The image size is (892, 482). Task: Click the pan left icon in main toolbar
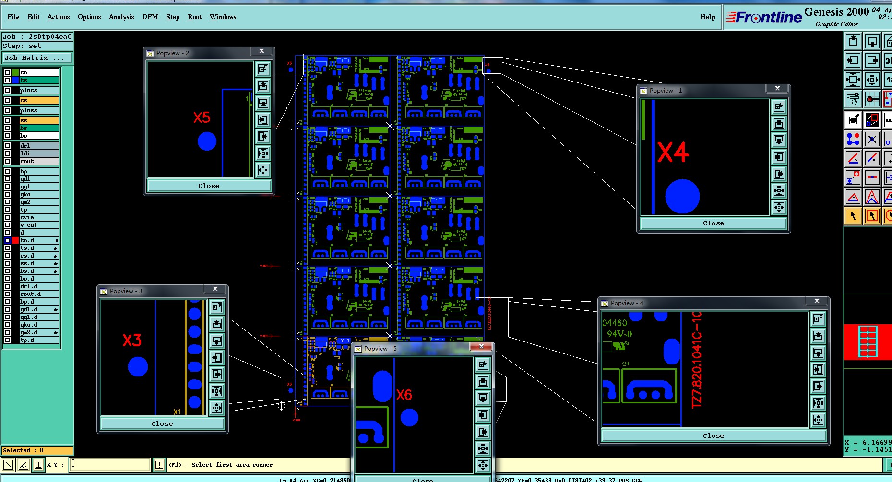tap(853, 60)
